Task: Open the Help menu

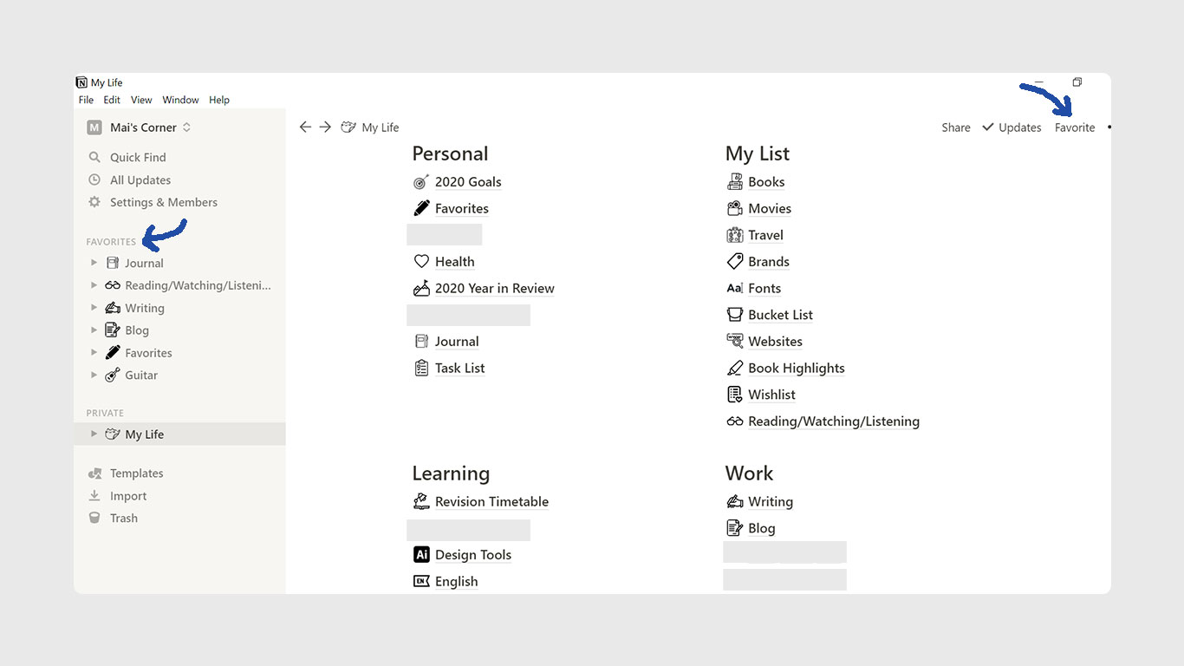Action: [x=219, y=100]
